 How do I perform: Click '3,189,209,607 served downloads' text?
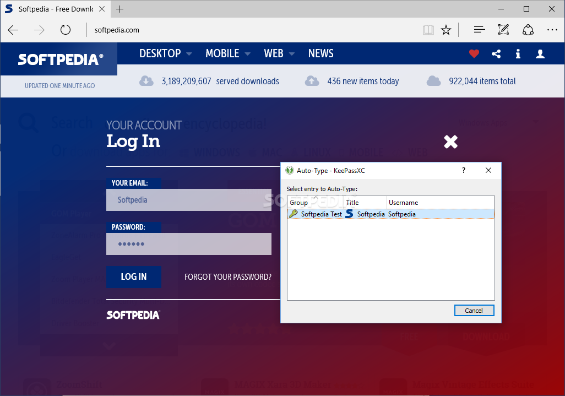220,81
